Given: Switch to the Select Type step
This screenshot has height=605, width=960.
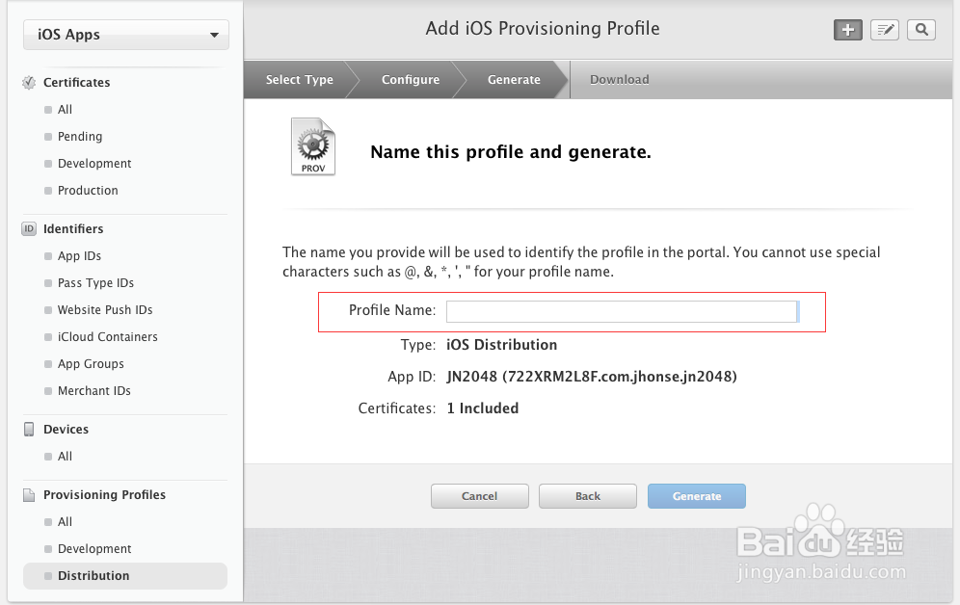Looking at the screenshot, I should (300, 80).
